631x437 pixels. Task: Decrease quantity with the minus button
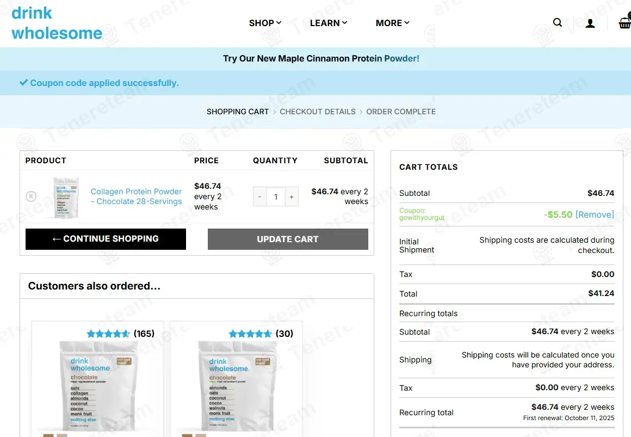[x=259, y=197]
